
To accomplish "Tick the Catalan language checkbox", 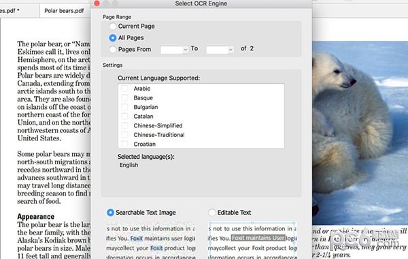I will click(125, 117).
